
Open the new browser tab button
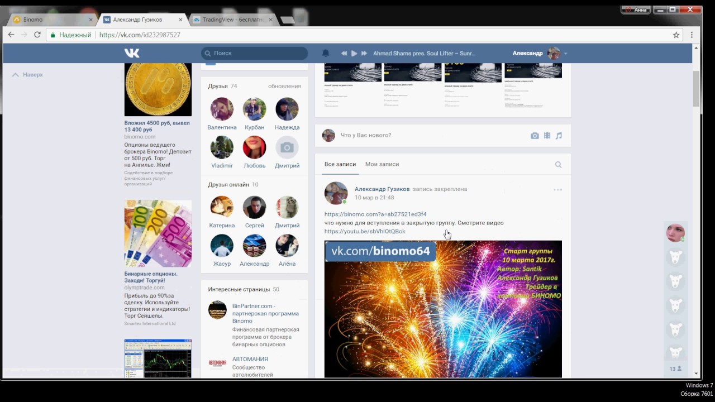pyautogui.click(x=288, y=20)
